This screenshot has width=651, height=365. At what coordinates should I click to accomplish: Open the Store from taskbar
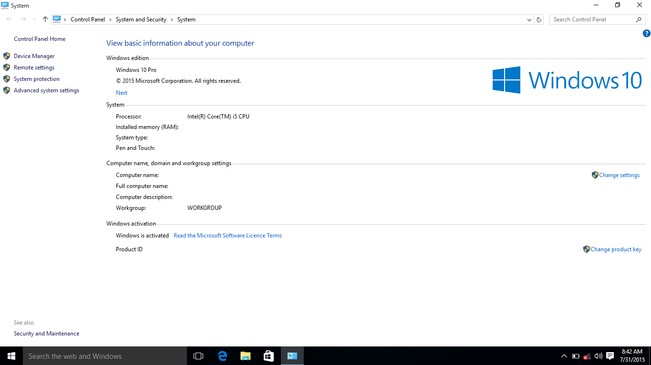coord(269,356)
